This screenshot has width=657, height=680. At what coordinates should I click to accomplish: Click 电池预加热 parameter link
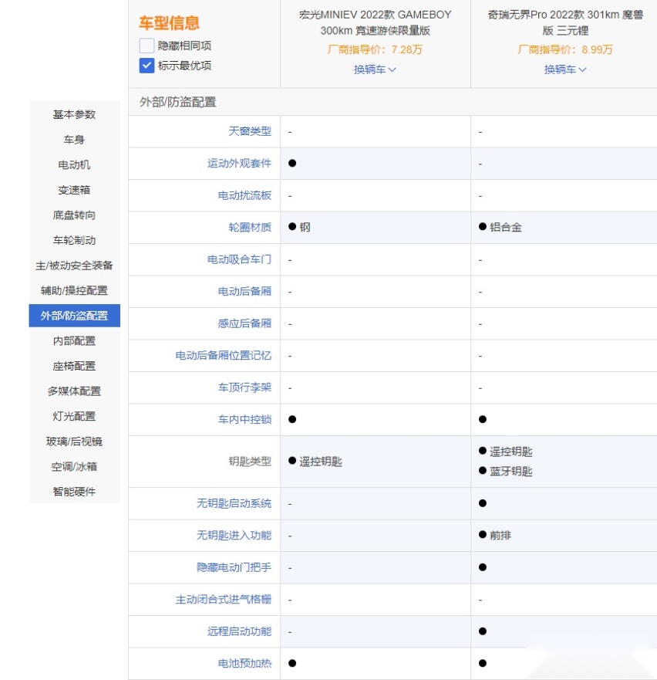(x=244, y=663)
